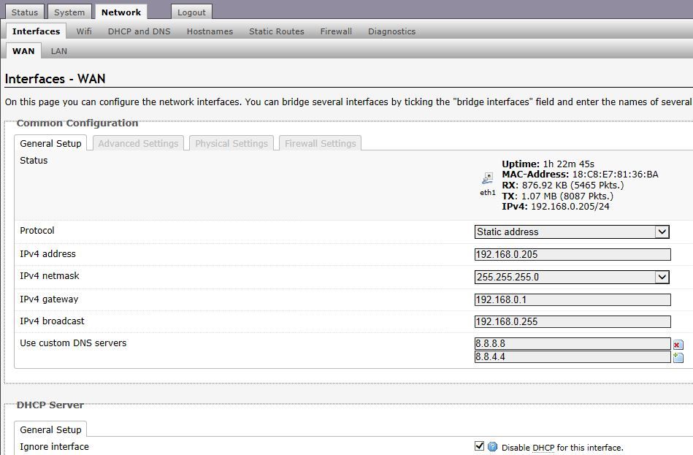Screen dimensions: 693x455
Task: Click the help icon beside Disable DHCP
Action: [x=492, y=447]
